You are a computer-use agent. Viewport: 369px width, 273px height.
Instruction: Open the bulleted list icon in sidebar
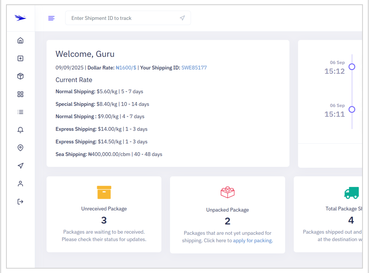point(20,112)
